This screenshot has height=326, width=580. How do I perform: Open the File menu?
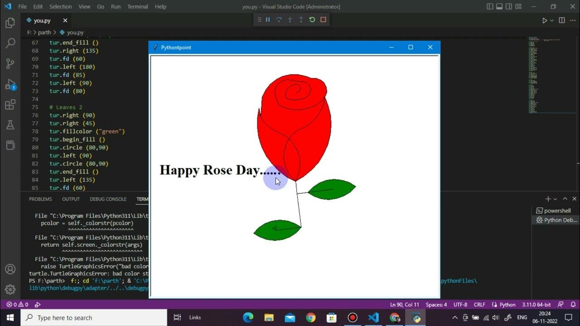point(22,7)
